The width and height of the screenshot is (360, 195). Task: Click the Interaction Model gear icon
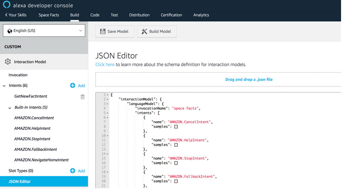(8, 62)
